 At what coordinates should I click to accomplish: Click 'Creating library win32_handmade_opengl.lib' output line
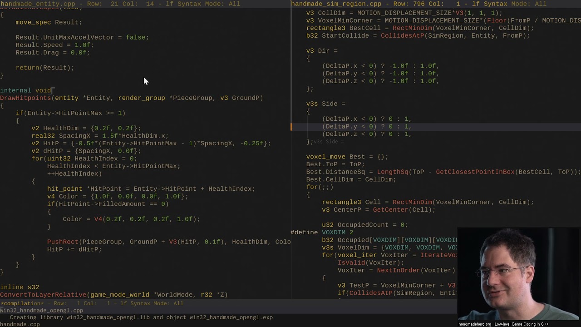click(x=141, y=317)
